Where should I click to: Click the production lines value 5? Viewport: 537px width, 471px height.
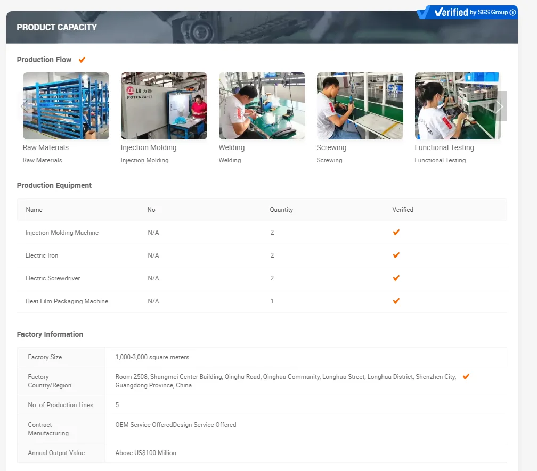pos(117,405)
